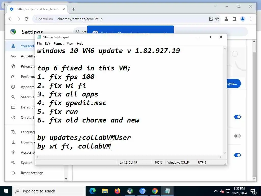Screen dimensions: 261x196
Task: Open a new browser tab
Action: tap(73, 9)
